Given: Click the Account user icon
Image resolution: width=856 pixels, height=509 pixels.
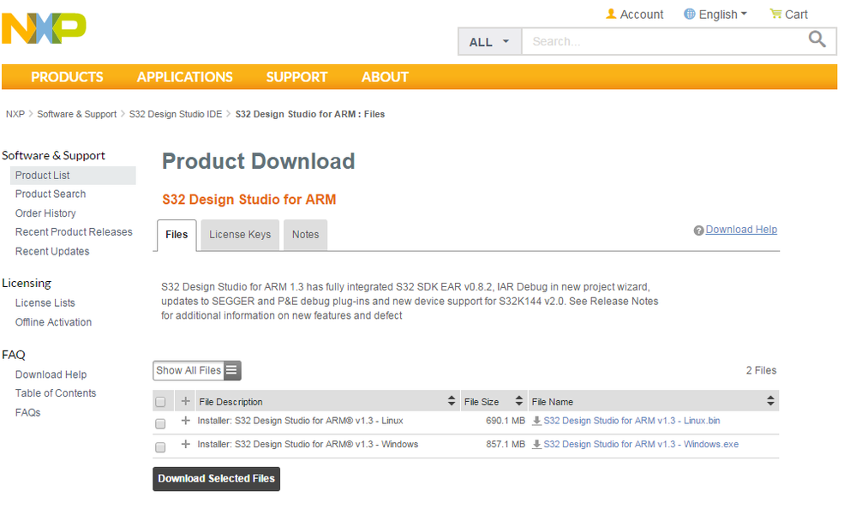Looking at the screenshot, I should tap(611, 14).
